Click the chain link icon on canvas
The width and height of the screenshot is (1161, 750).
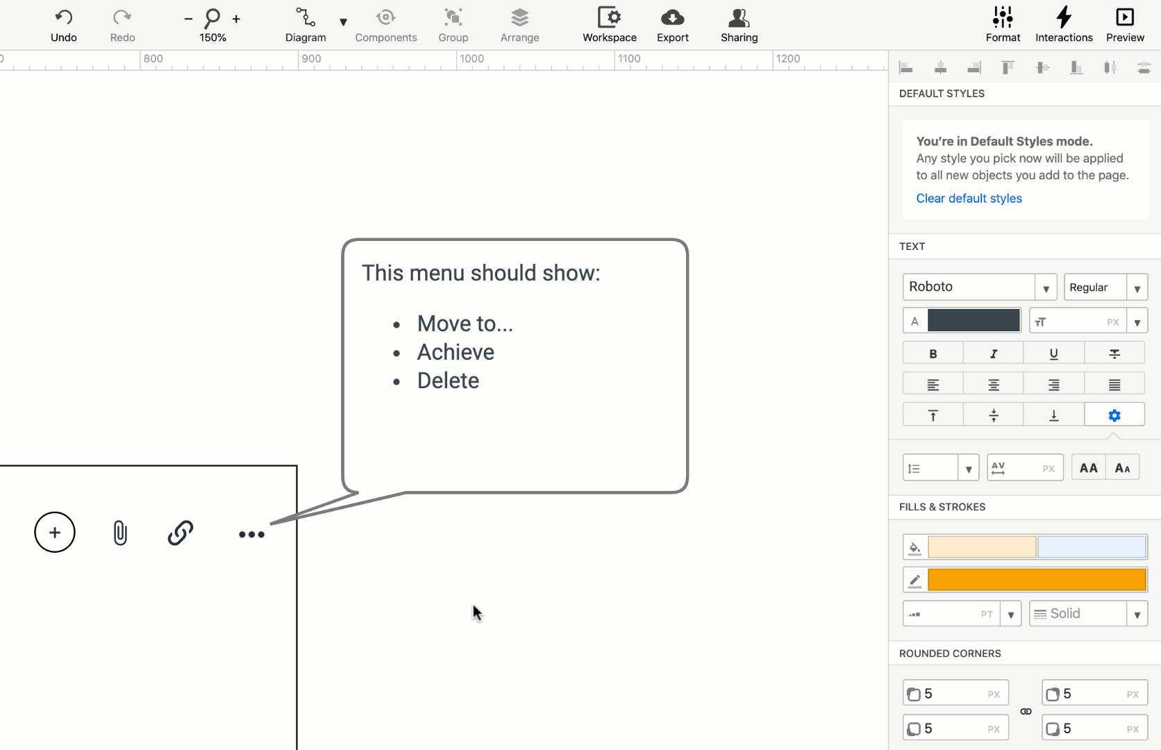click(x=181, y=533)
